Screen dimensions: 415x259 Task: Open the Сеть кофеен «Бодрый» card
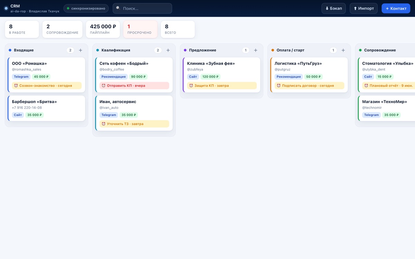134,75
